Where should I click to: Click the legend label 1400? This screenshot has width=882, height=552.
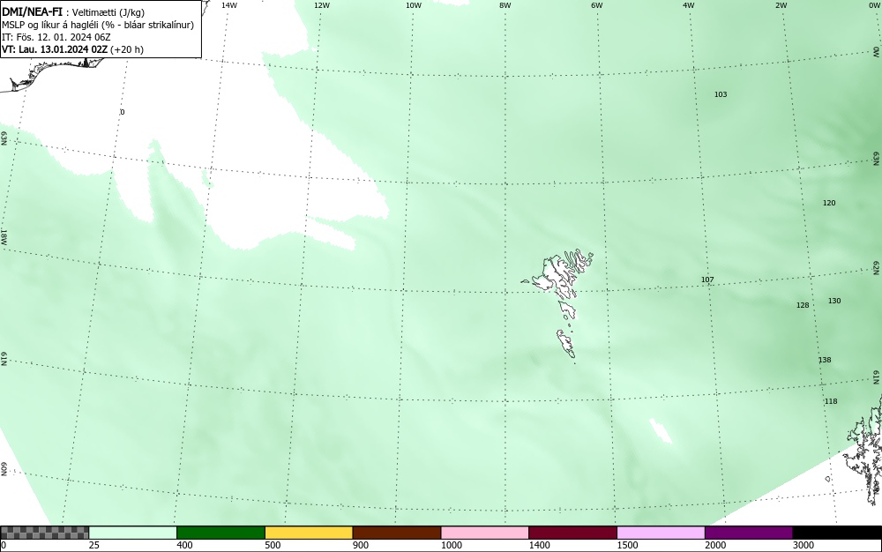(x=539, y=545)
